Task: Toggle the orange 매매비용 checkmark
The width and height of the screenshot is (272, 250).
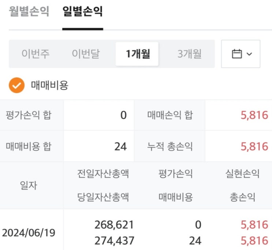Action: pyautogui.click(x=16, y=86)
